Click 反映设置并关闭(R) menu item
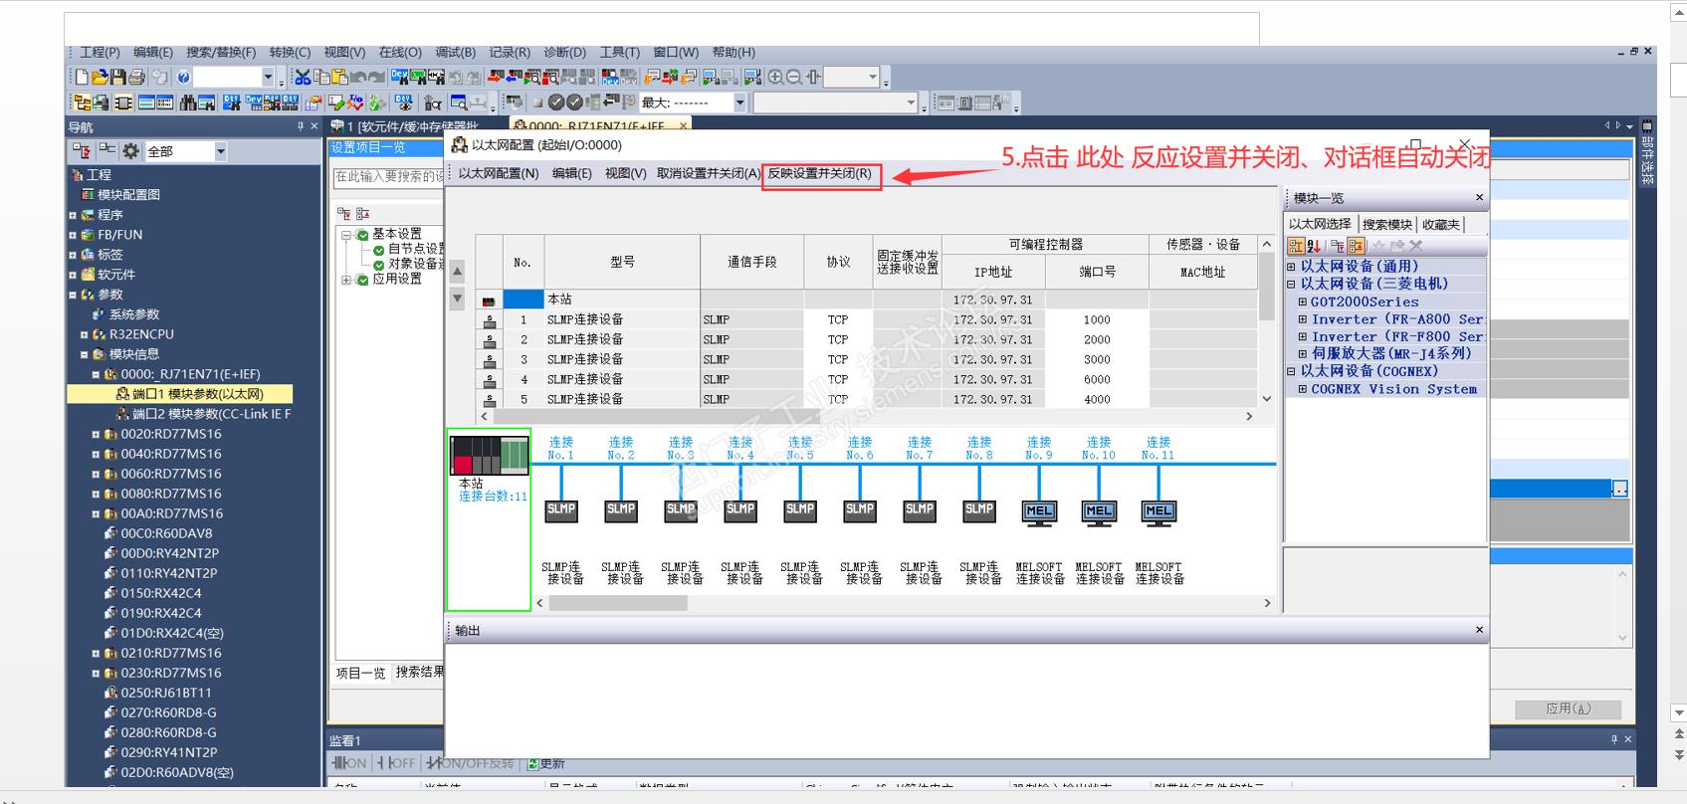The height and width of the screenshot is (804, 1687). pyautogui.click(x=820, y=173)
